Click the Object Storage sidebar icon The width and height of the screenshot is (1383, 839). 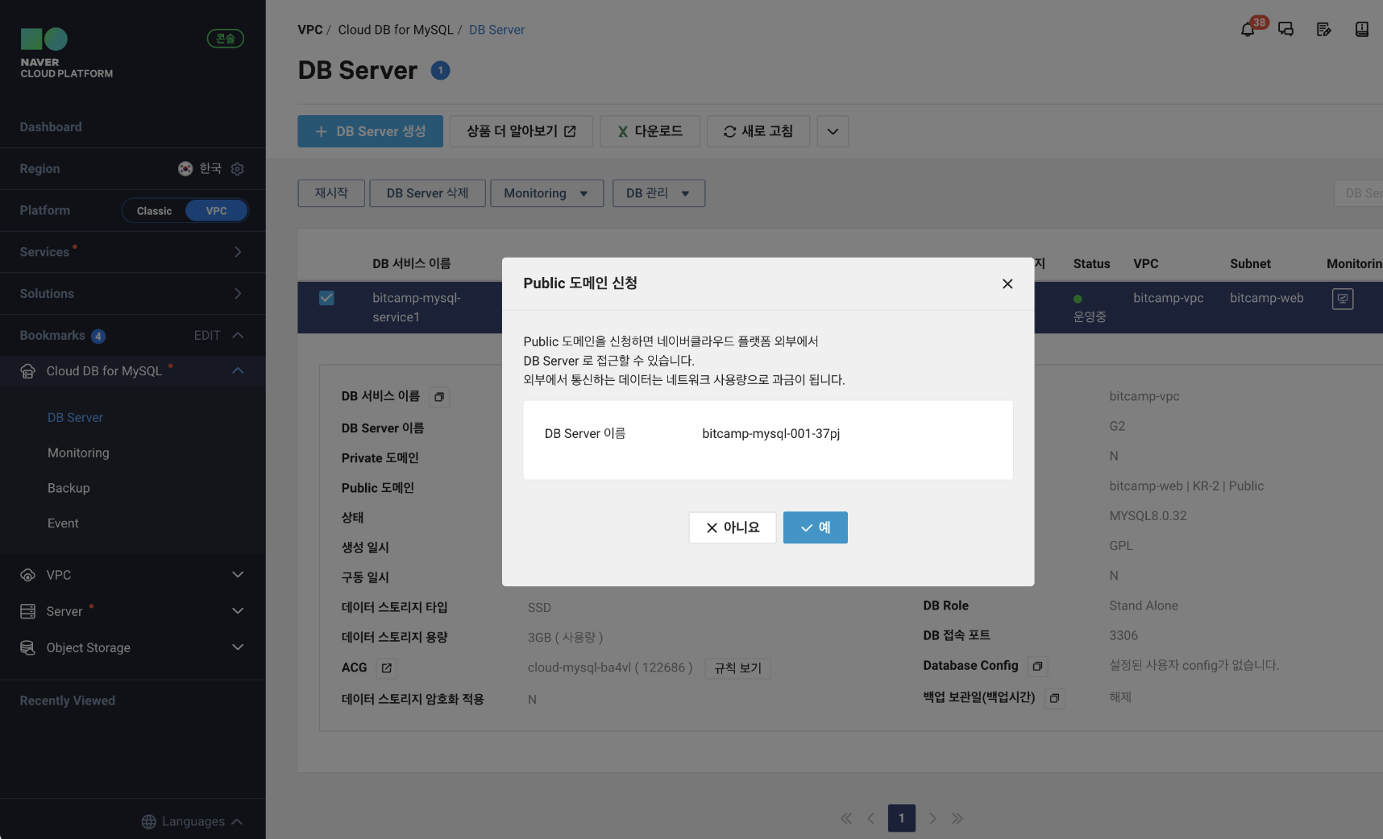click(28, 647)
